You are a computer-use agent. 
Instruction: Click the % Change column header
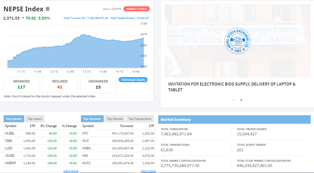tap(69, 126)
